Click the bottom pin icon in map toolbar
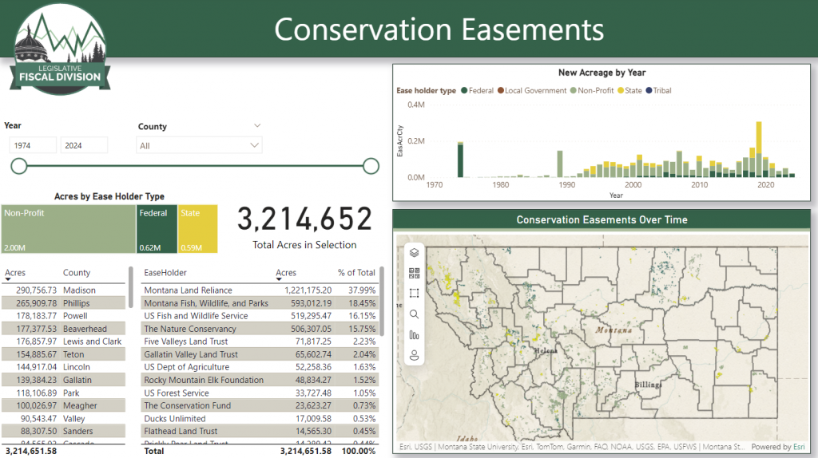The width and height of the screenshot is (818, 458). tap(414, 356)
